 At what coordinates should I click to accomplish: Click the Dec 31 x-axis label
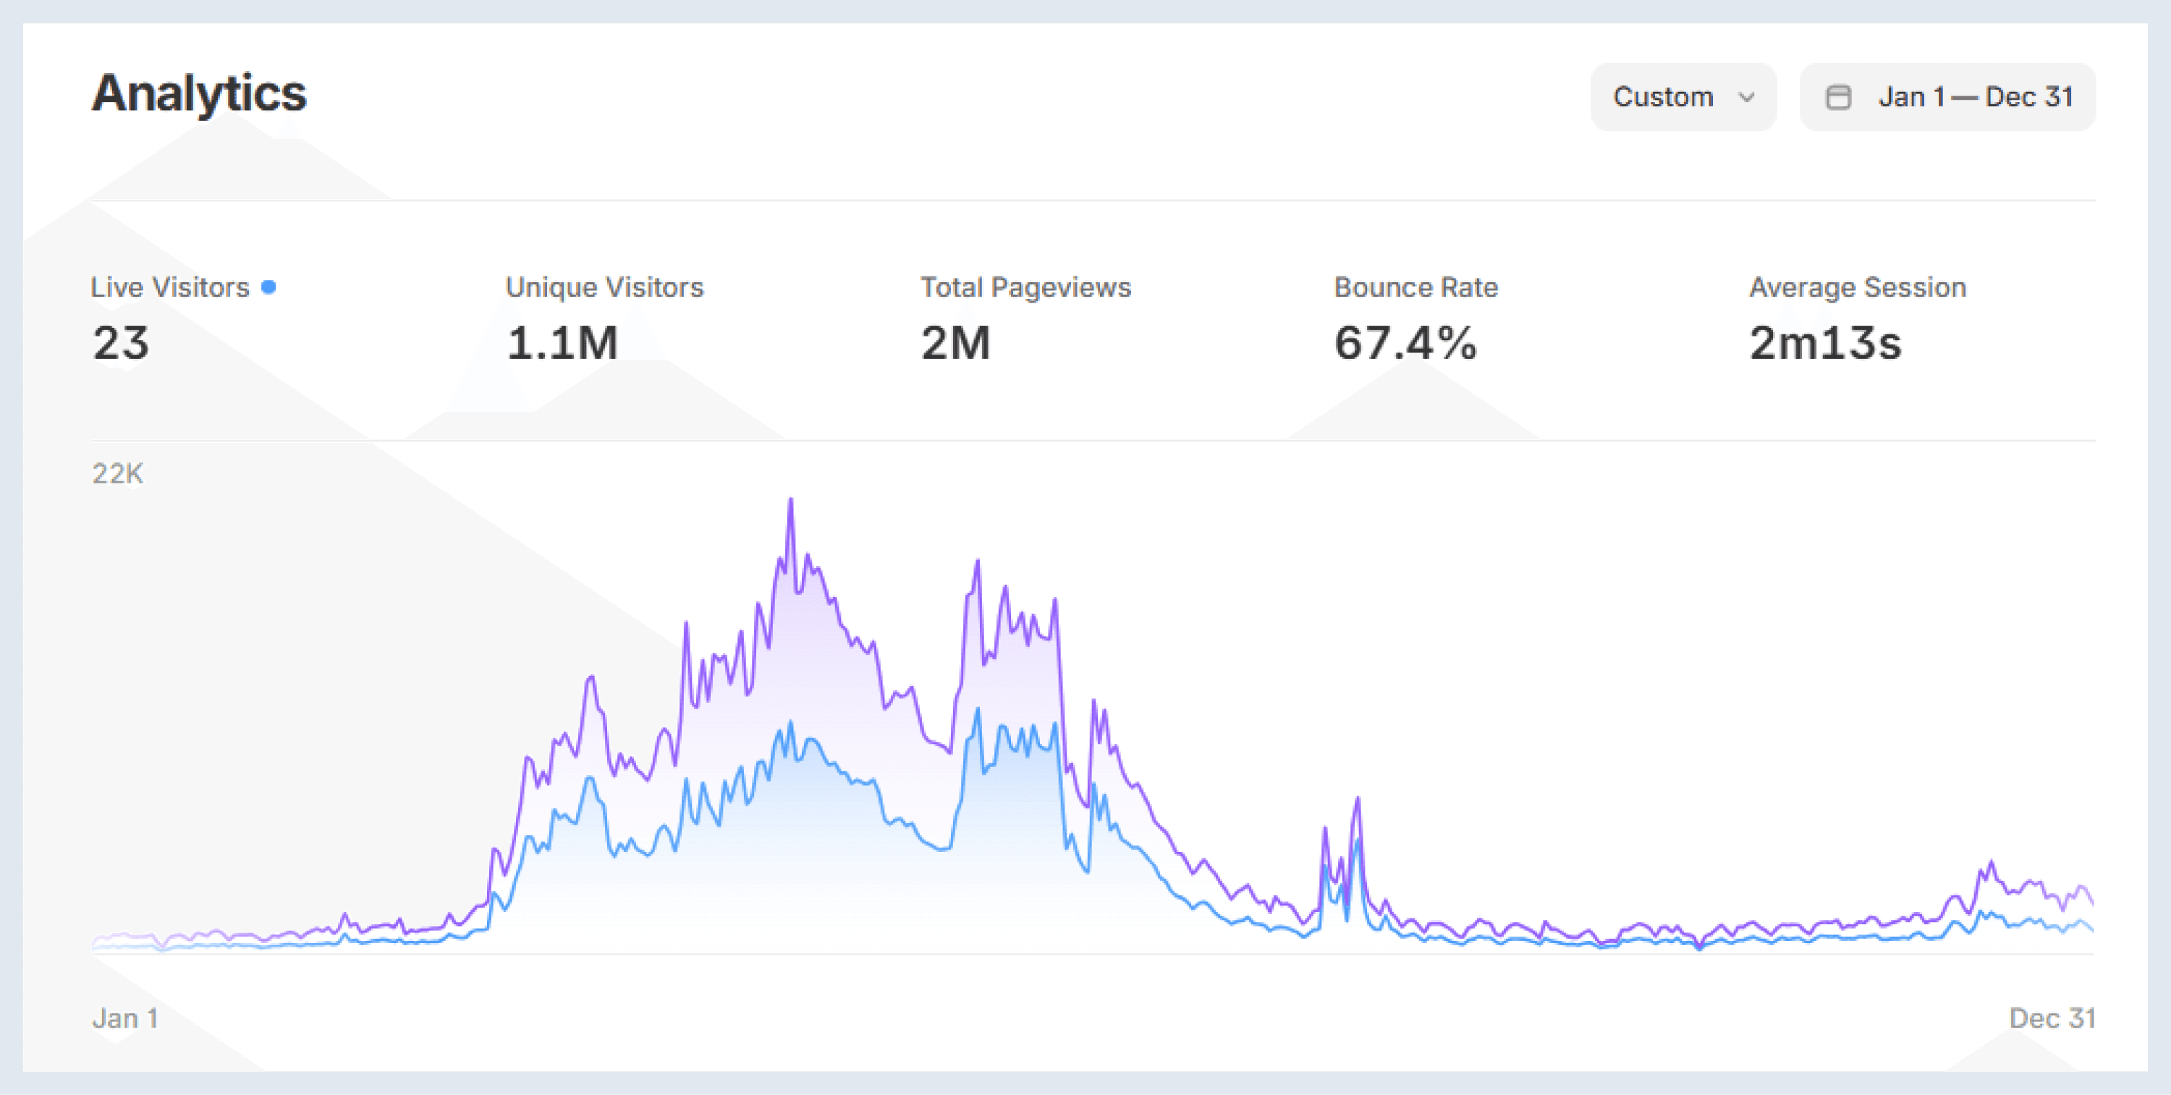pos(2052,1018)
